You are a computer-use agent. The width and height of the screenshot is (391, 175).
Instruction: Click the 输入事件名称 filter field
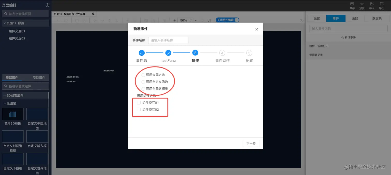[348, 29]
